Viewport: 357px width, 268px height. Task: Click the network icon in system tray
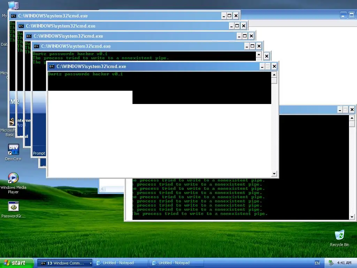point(331,263)
